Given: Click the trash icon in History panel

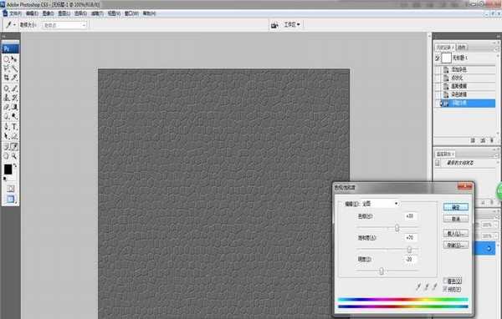Looking at the screenshot, I should pos(492,140).
